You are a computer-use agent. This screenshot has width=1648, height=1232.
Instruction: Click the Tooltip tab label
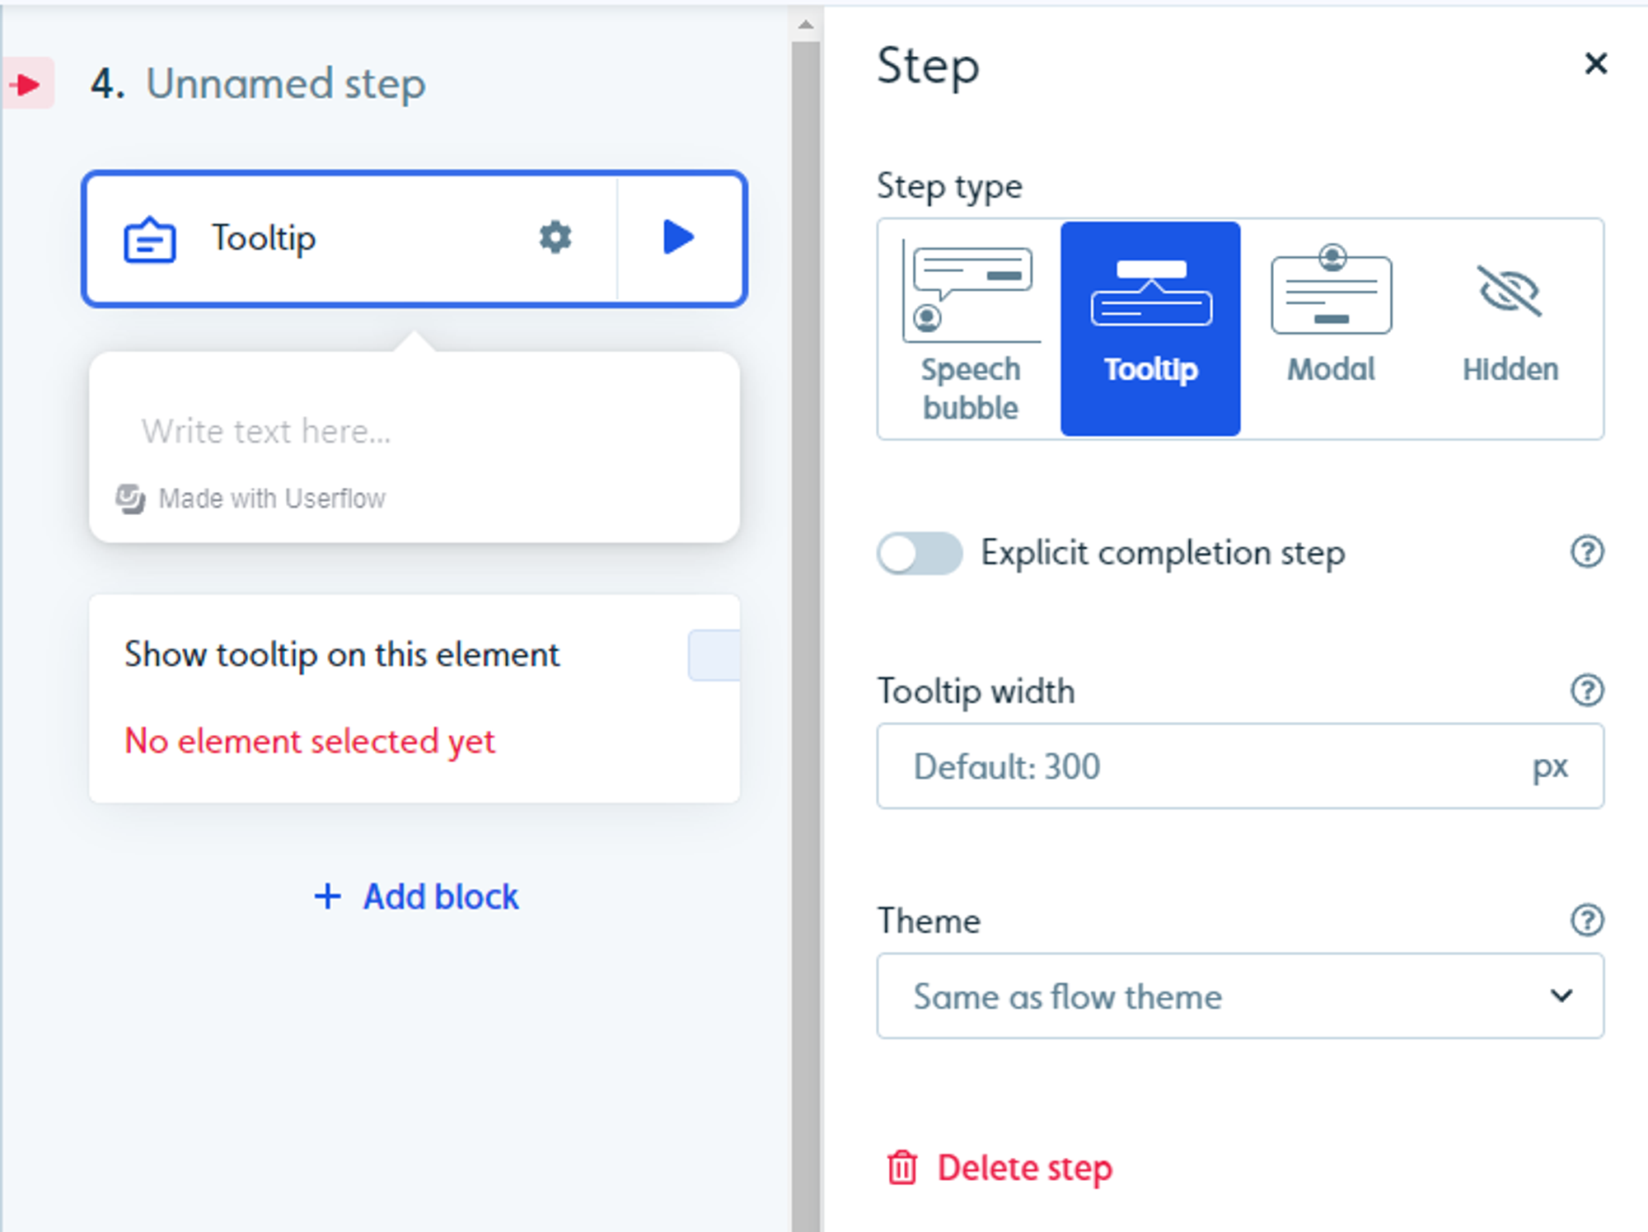pyautogui.click(x=1150, y=368)
